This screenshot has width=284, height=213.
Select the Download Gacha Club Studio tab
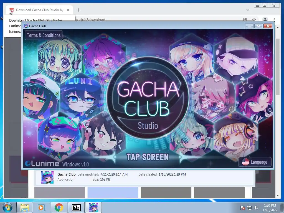(39, 10)
